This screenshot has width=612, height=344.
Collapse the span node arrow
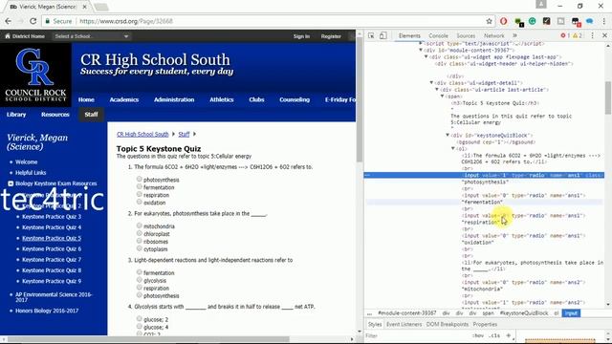pos(443,96)
